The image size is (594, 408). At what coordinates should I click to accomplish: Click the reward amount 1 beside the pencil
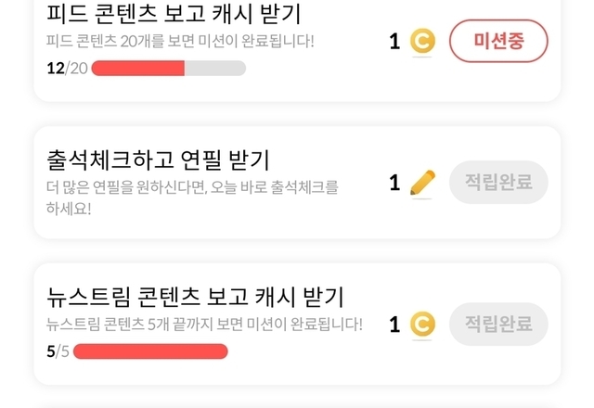394,183
